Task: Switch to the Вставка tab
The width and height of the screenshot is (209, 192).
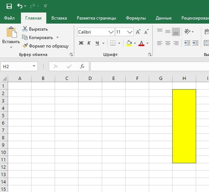Action: 59,18
